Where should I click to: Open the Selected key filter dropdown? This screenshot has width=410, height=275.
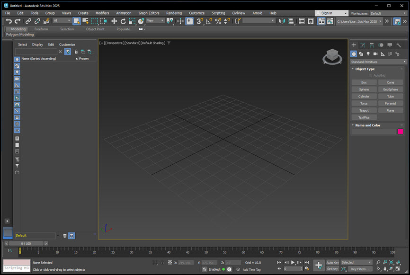tap(357, 262)
